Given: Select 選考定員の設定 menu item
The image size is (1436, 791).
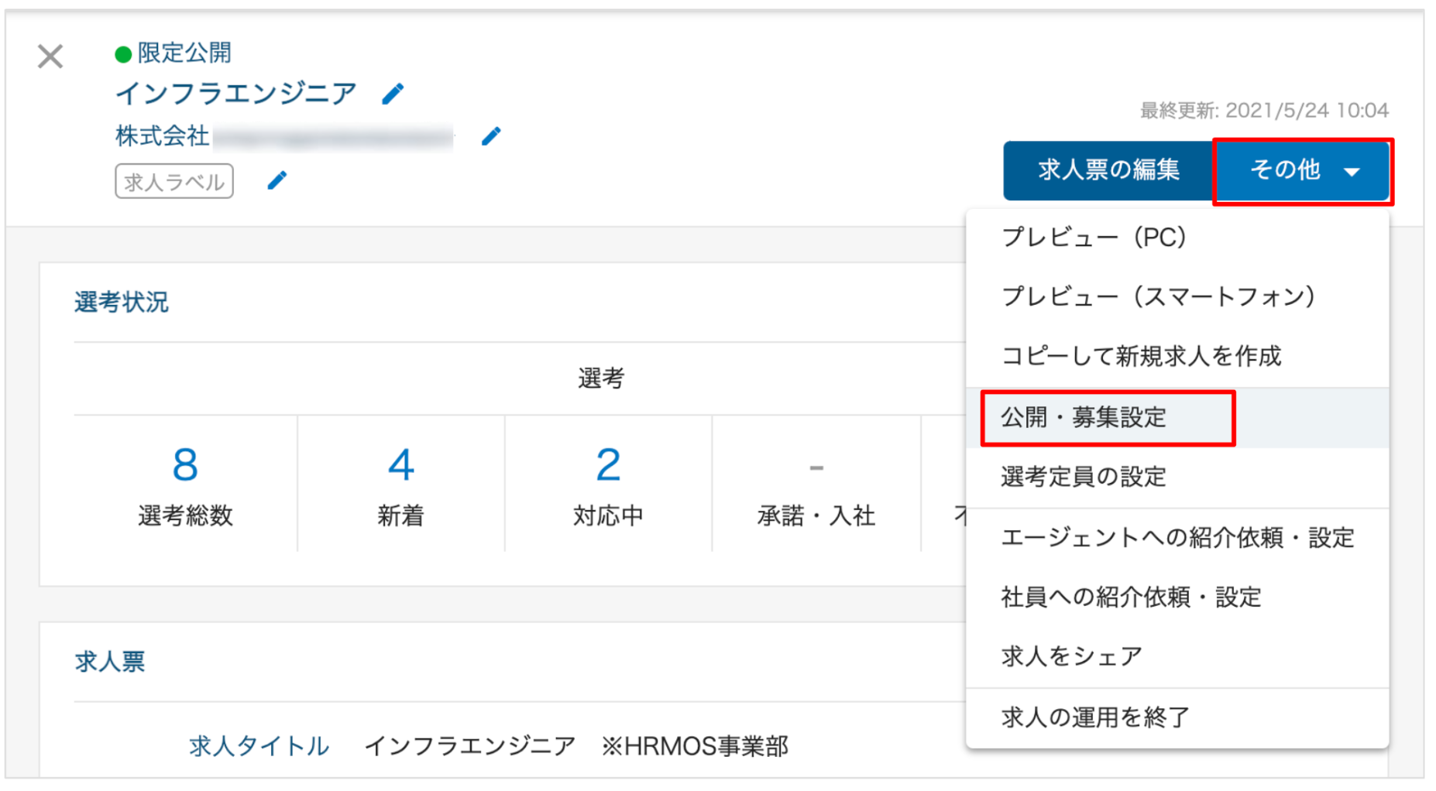Looking at the screenshot, I should (x=1177, y=477).
